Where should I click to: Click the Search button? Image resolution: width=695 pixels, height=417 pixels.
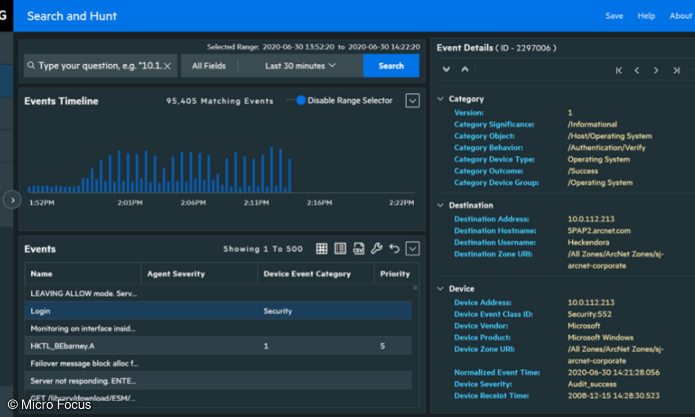click(391, 66)
